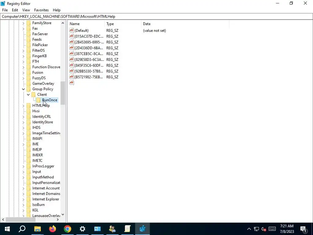This screenshot has width=313, height=235.
Task: Expand the FamilyStore key
Action: click(x=23, y=23)
